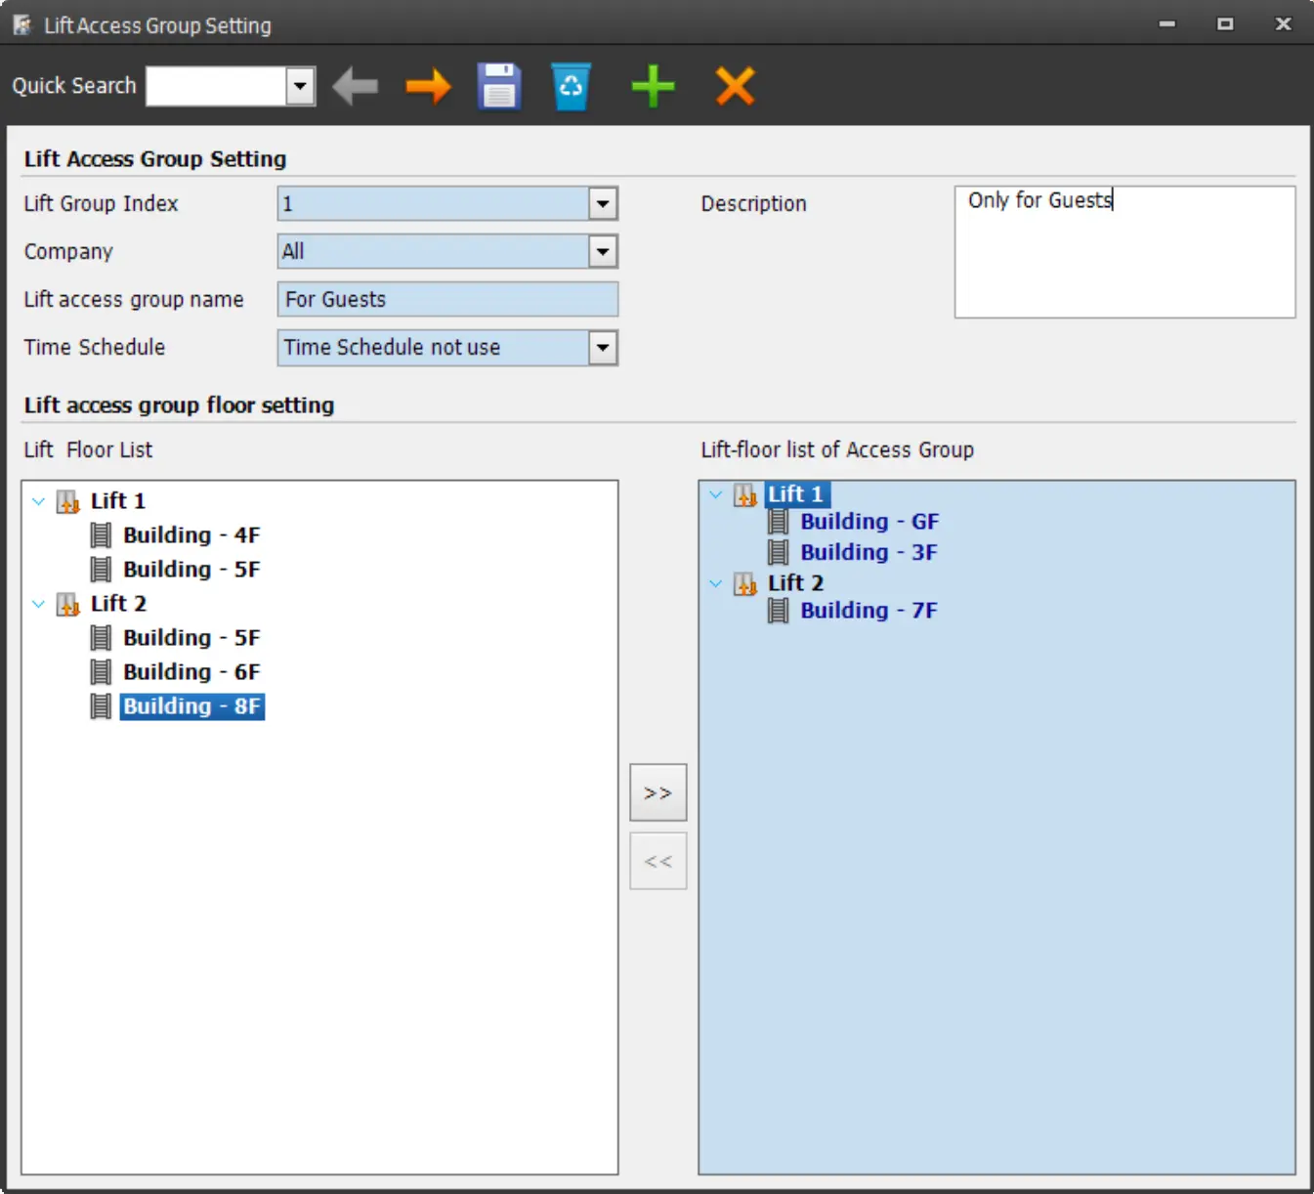Open the Quick Search dropdown

click(301, 87)
